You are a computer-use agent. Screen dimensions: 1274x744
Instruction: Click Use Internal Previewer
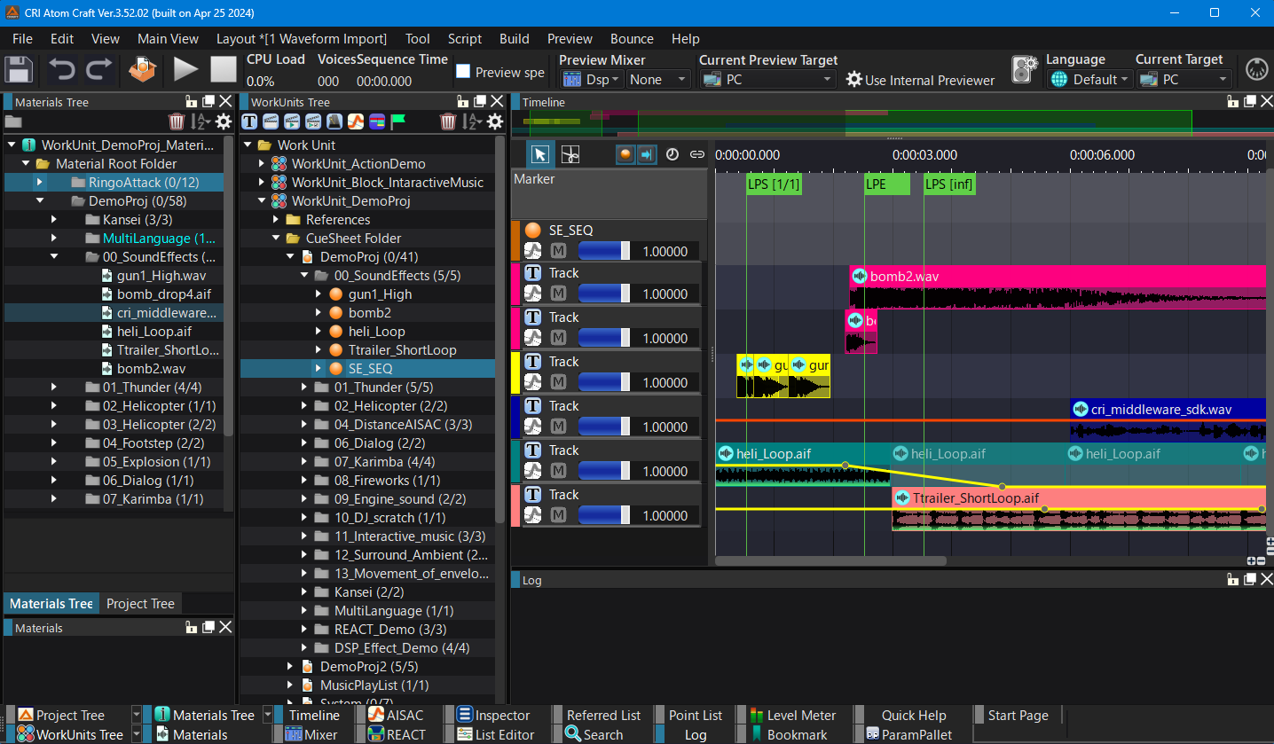tap(930, 80)
